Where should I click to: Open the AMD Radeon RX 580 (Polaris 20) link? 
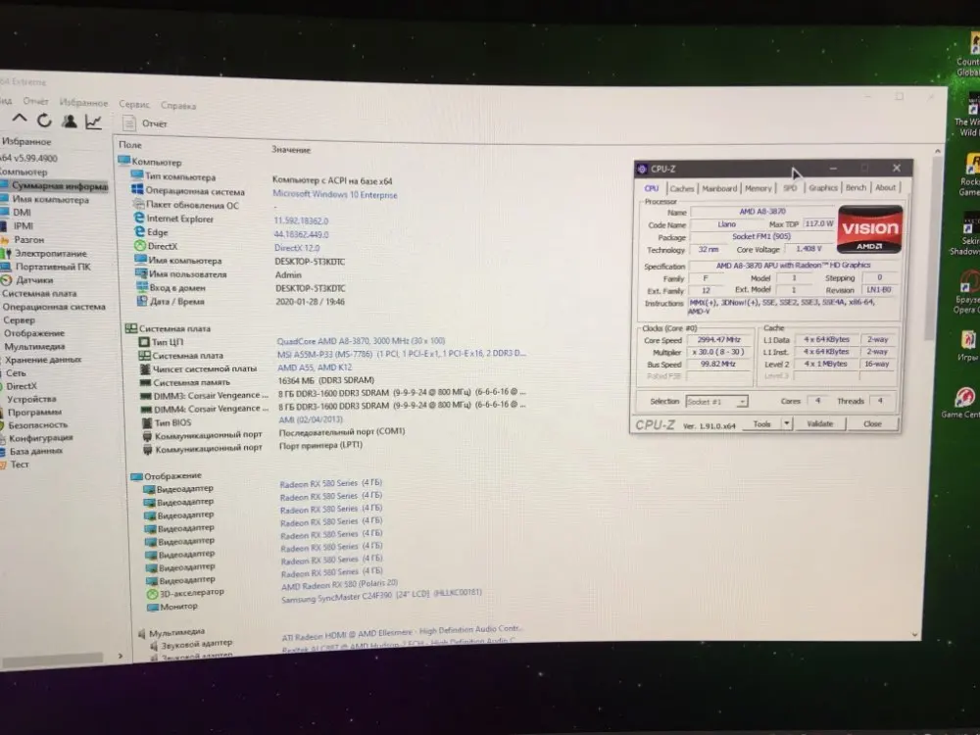click(x=339, y=585)
